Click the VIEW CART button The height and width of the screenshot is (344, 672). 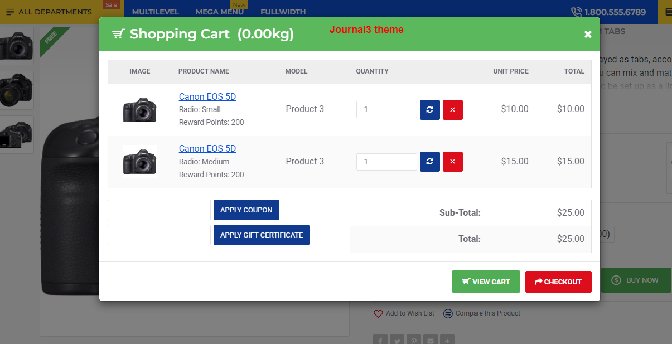coord(485,282)
